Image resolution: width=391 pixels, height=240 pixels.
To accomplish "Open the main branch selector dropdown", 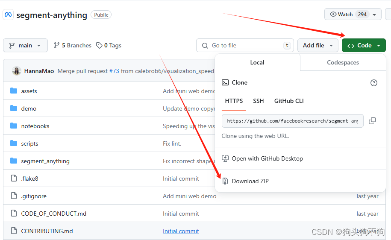I will point(26,45).
